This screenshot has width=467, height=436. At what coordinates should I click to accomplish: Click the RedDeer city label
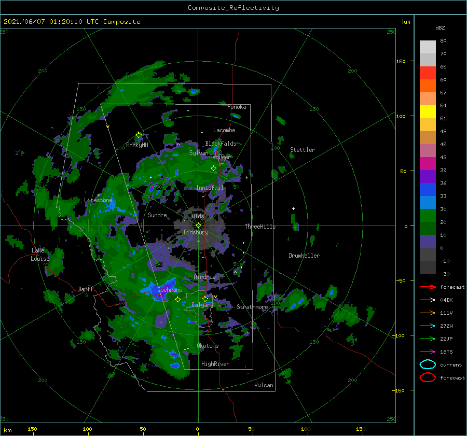(x=220, y=157)
